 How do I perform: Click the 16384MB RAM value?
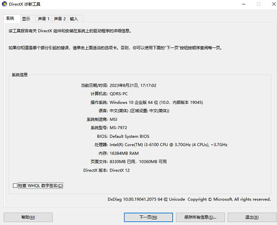[124, 153]
